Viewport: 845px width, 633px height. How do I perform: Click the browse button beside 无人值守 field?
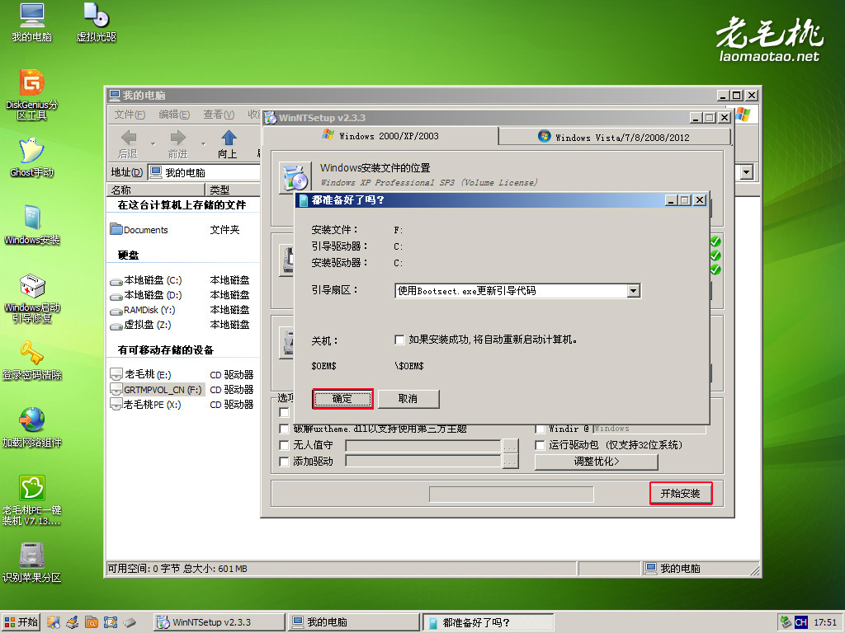coord(510,446)
